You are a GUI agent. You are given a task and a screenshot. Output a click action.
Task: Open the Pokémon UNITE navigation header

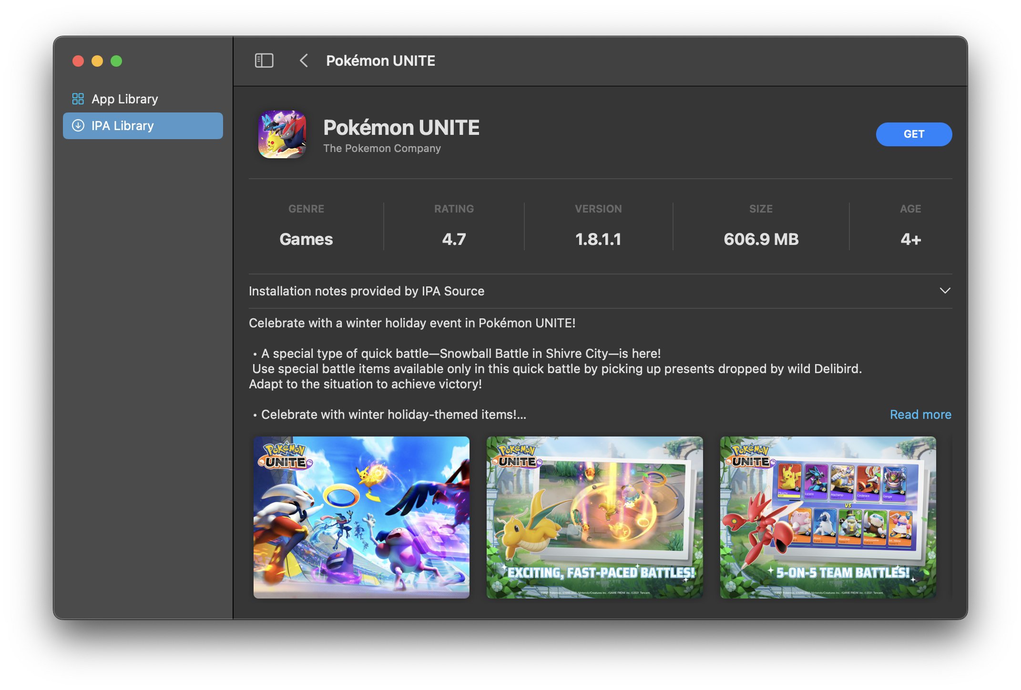(x=380, y=61)
